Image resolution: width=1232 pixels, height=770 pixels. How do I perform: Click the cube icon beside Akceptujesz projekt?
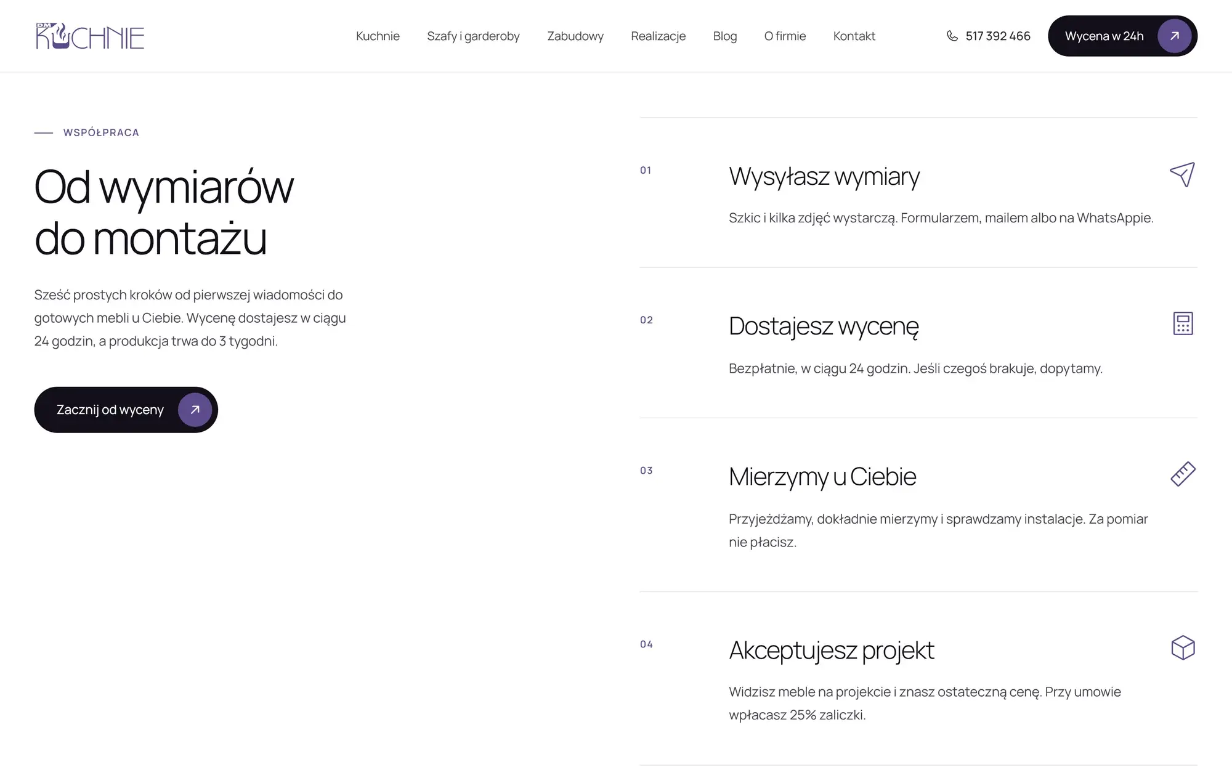coord(1183,648)
